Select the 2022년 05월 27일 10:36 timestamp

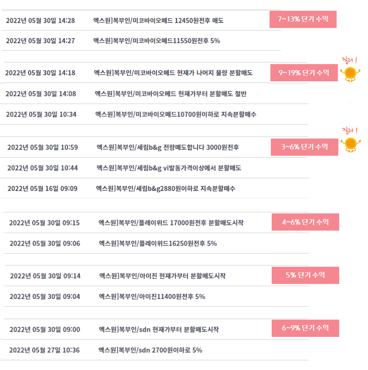coord(44,350)
